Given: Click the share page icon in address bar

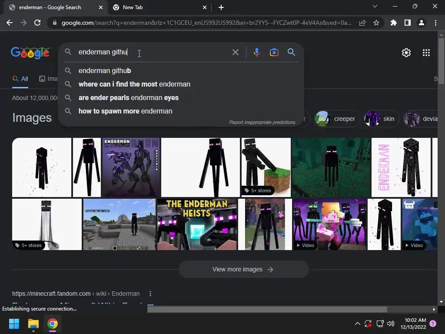Looking at the screenshot, I should [362, 23].
